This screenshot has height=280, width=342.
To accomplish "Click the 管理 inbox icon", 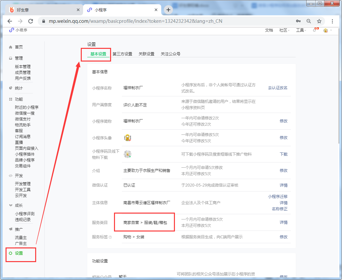I will (10, 58).
